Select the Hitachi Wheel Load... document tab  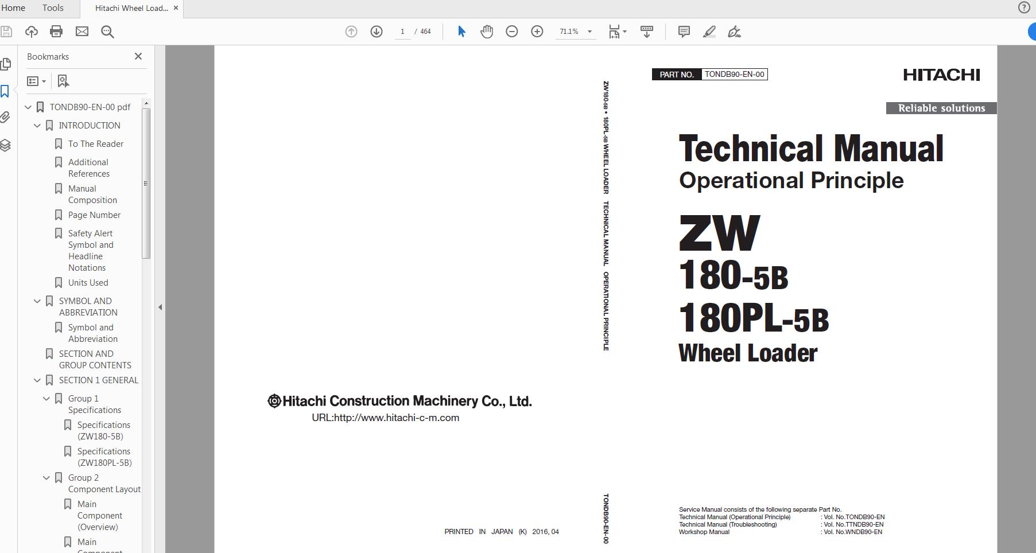click(131, 8)
